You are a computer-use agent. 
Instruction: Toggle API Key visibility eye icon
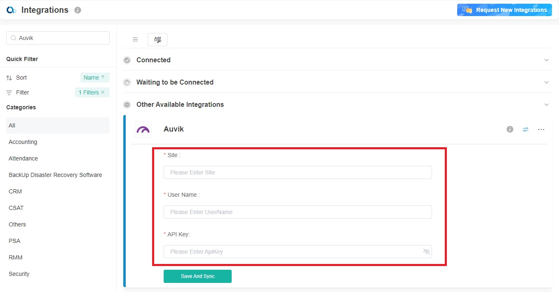pos(426,252)
